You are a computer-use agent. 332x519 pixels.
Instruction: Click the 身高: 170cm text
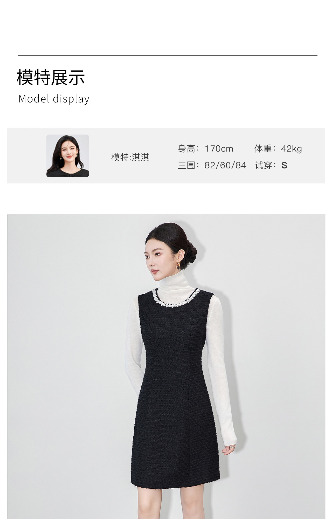click(206, 149)
